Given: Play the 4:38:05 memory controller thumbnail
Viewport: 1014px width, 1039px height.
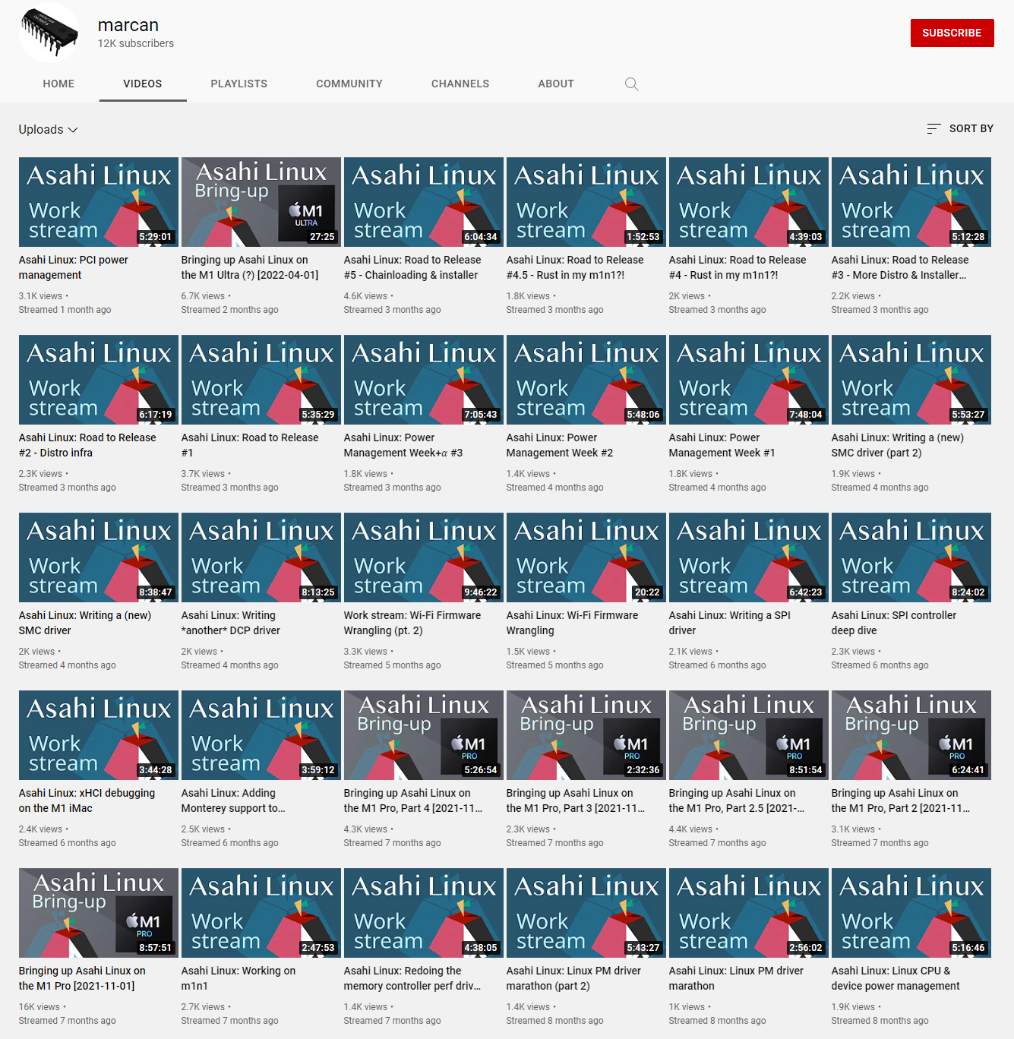Looking at the screenshot, I should (x=424, y=913).
